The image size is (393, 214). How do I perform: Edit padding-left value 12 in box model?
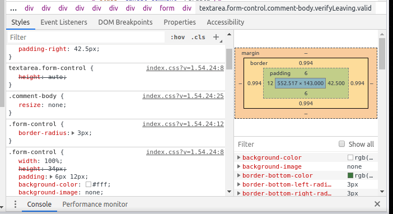point(270,83)
